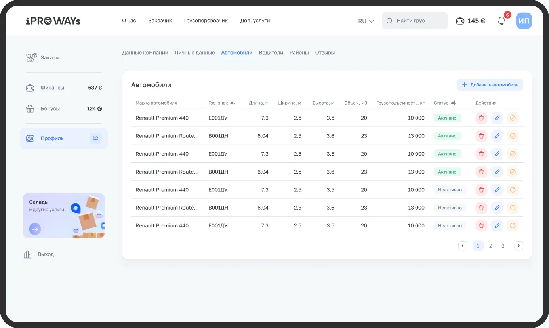Open the Грузоперевозчик menu item
Image resolution: width=549 pixels, height=328 pixels.
[206, 21]
